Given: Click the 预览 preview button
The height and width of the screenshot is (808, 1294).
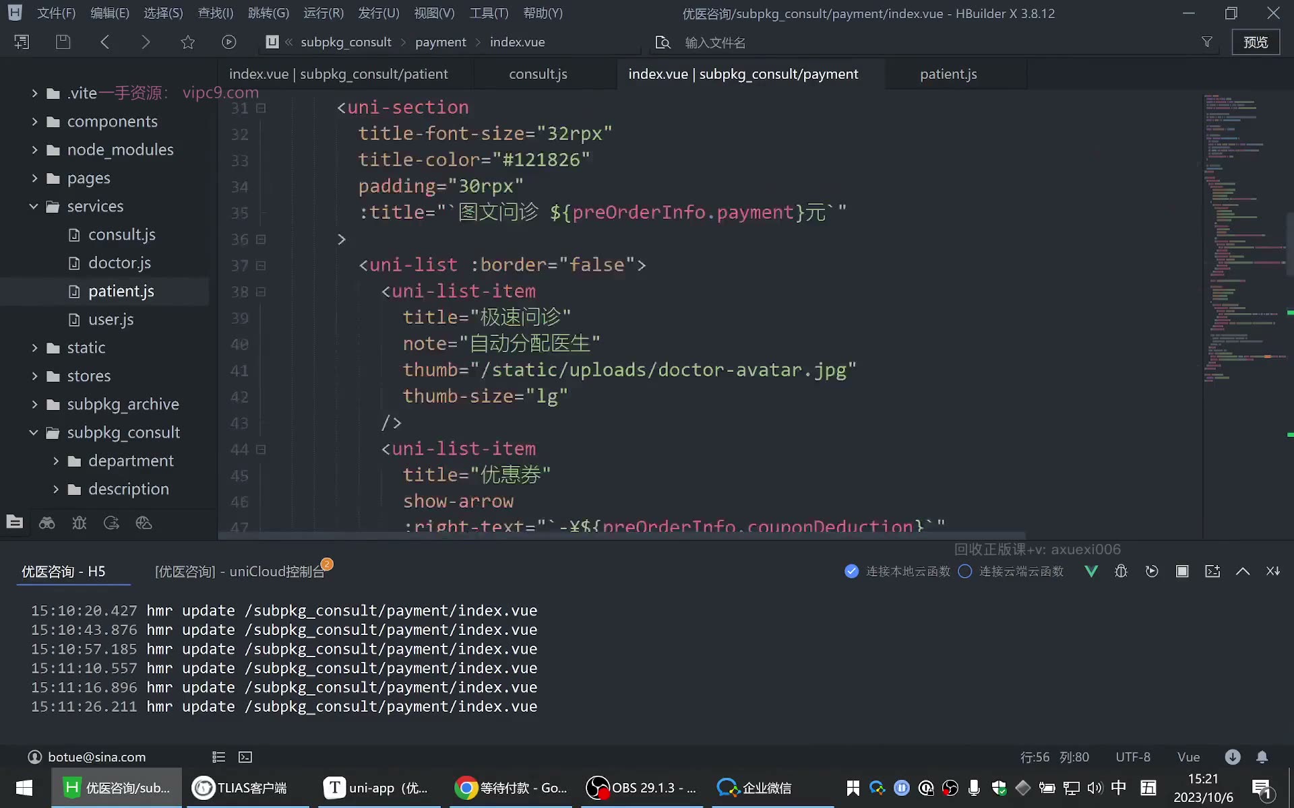Looking at the screenshot, I should pos(1256,42).
